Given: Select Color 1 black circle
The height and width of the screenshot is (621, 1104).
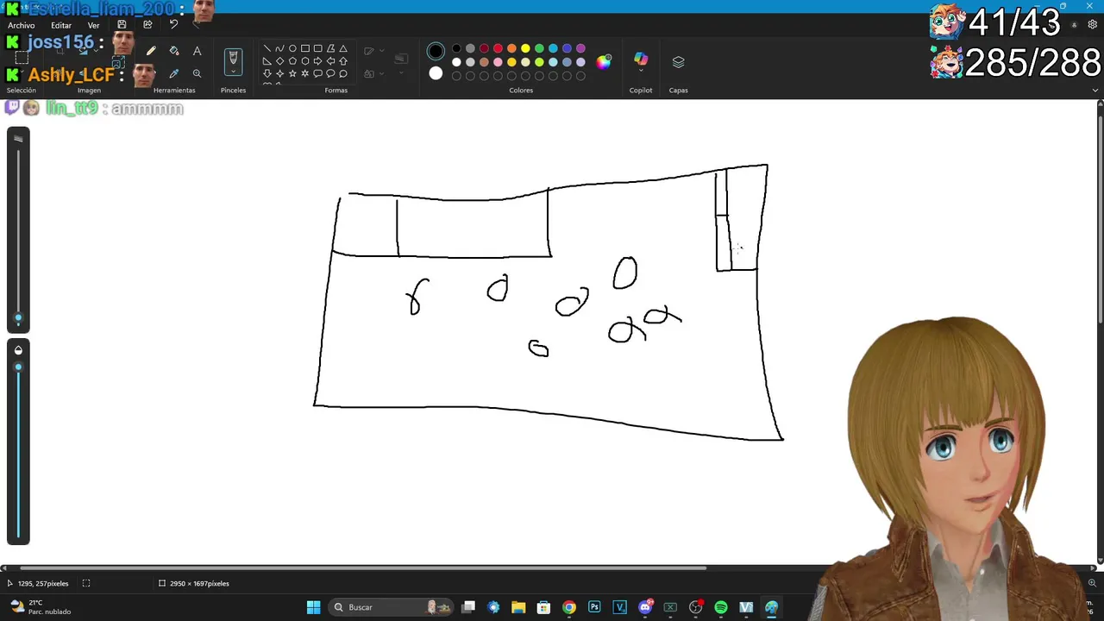Looking at the screenshot, I should [436, 52].
